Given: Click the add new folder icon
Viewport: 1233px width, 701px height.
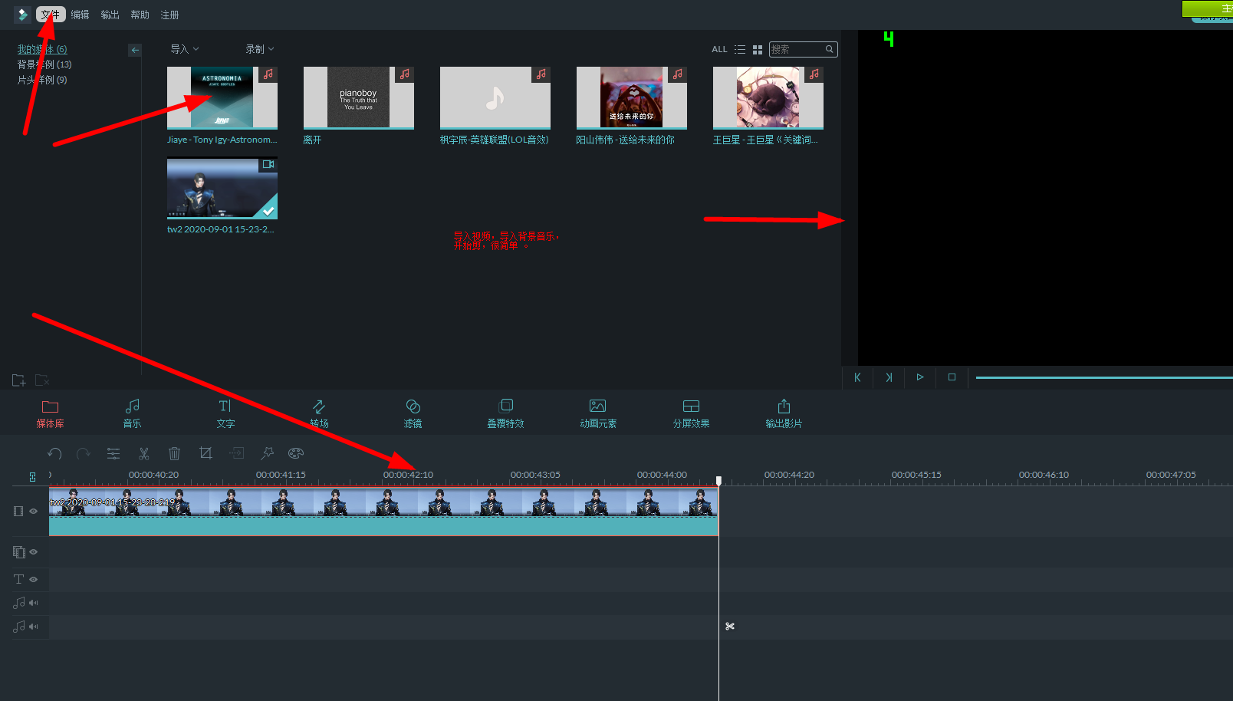Looking at the screenshot, I should pos(19,380).
